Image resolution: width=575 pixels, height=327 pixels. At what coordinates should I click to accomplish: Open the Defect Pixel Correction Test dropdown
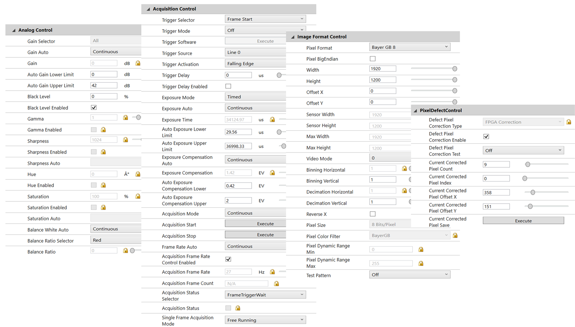[523, 151]
